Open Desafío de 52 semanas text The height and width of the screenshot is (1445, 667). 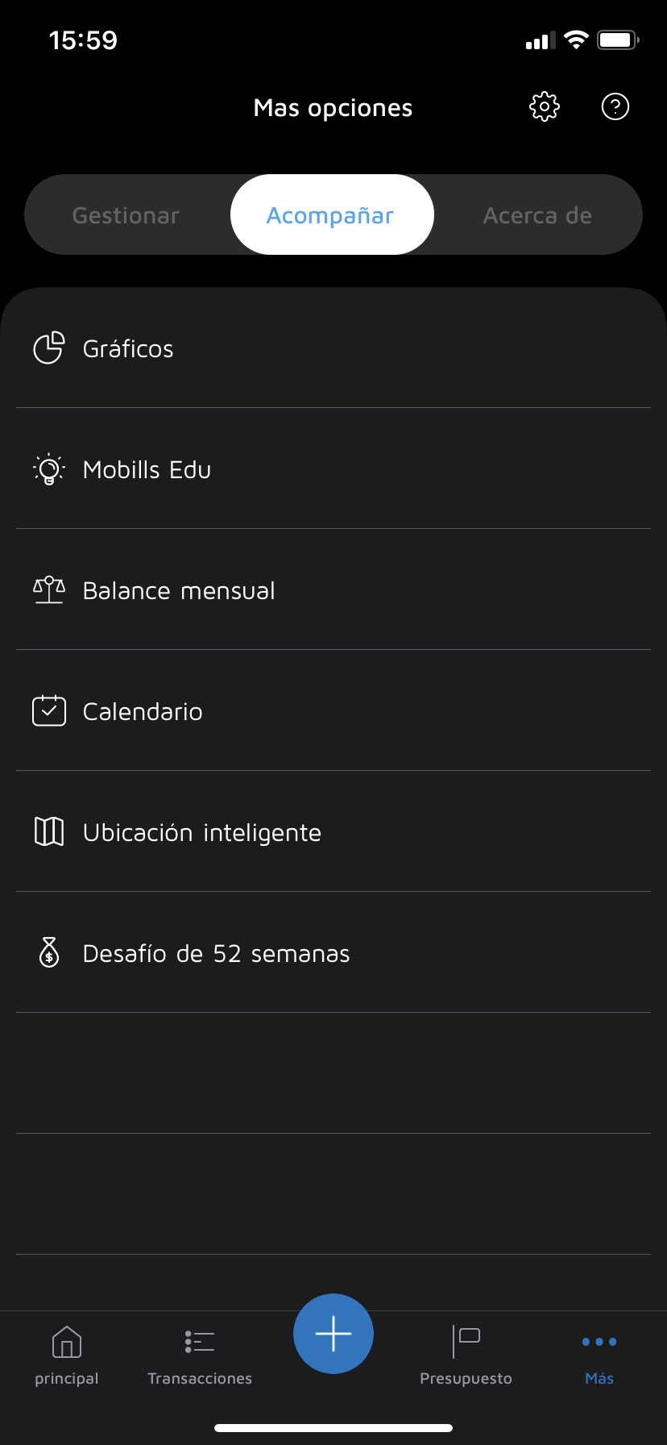pos(216,954)
